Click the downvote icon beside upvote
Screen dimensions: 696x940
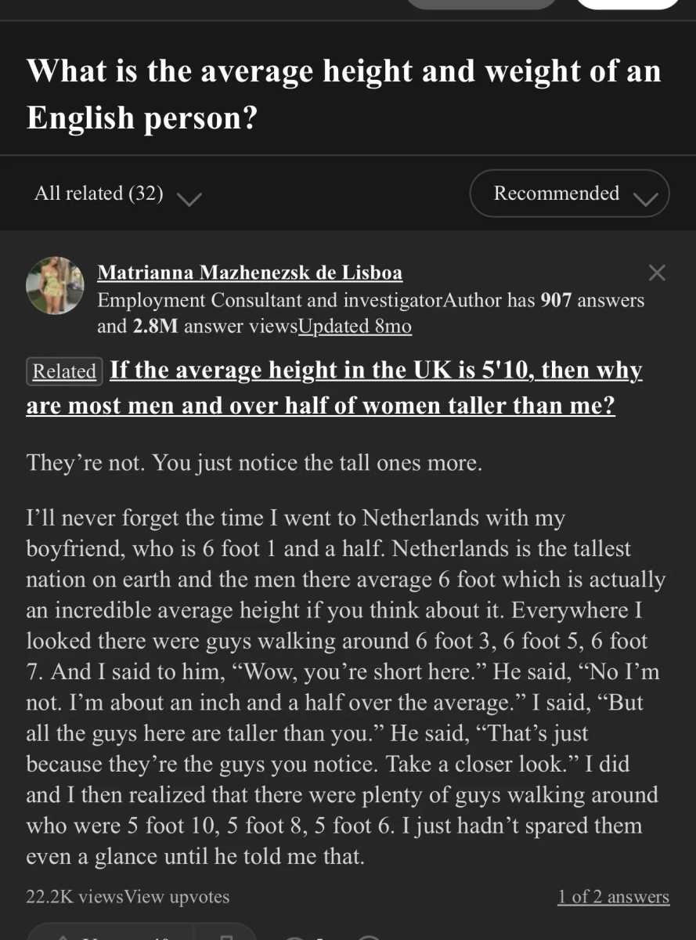click(x=225, y=934)
